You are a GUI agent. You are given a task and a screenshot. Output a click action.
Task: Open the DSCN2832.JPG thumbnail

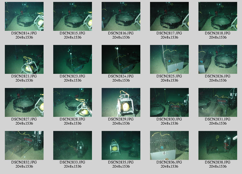coord(24,145)
